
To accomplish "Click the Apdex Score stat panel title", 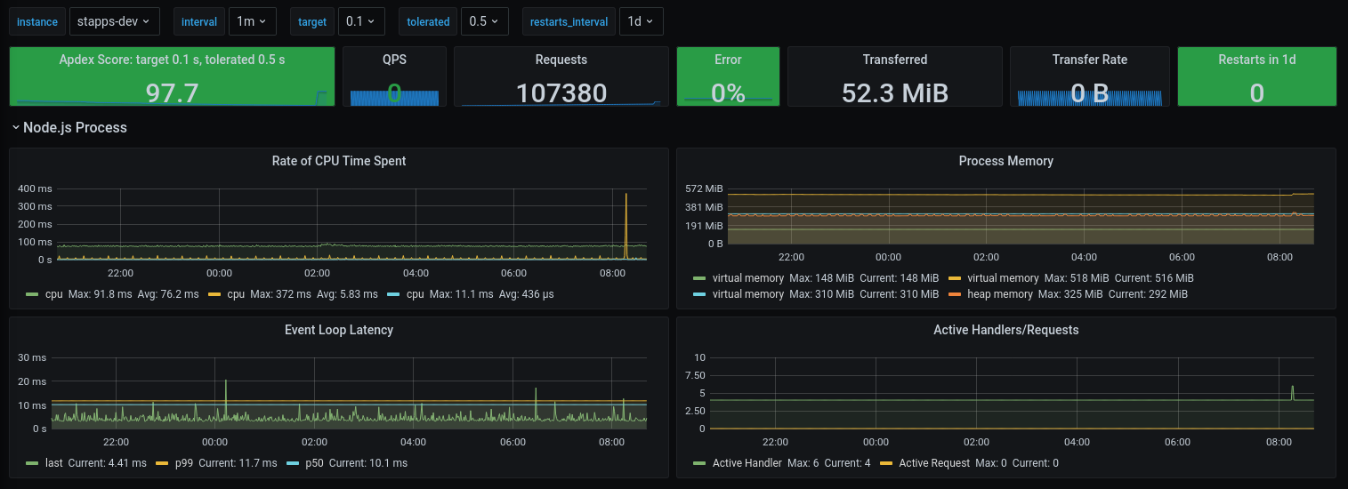I will (x=172, y=60).
